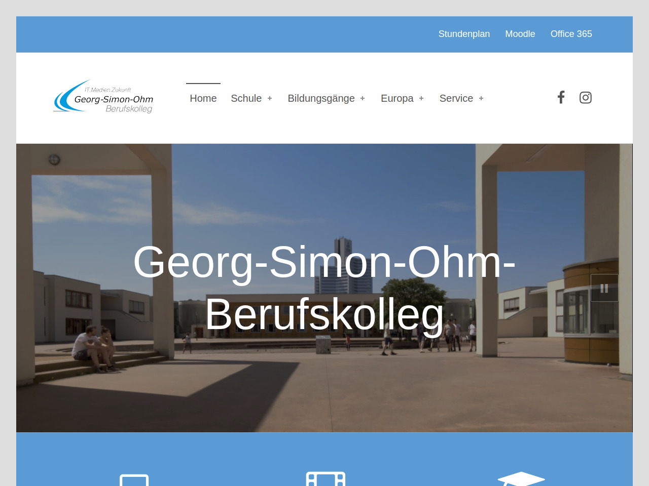Viewport: 649px width, 486px height.
Task: Select the Service menu item
Action: click(456, 98)
